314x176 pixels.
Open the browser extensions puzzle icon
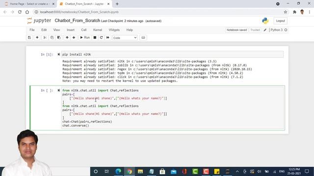click(294, 12)
